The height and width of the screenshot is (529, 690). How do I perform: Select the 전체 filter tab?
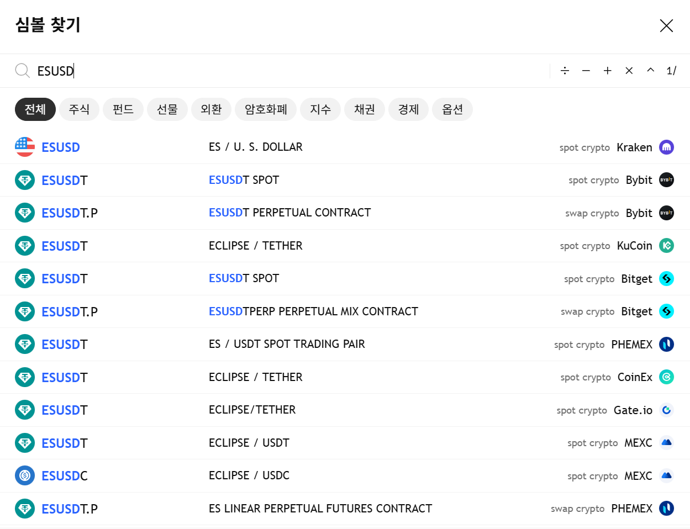[35, 109]
